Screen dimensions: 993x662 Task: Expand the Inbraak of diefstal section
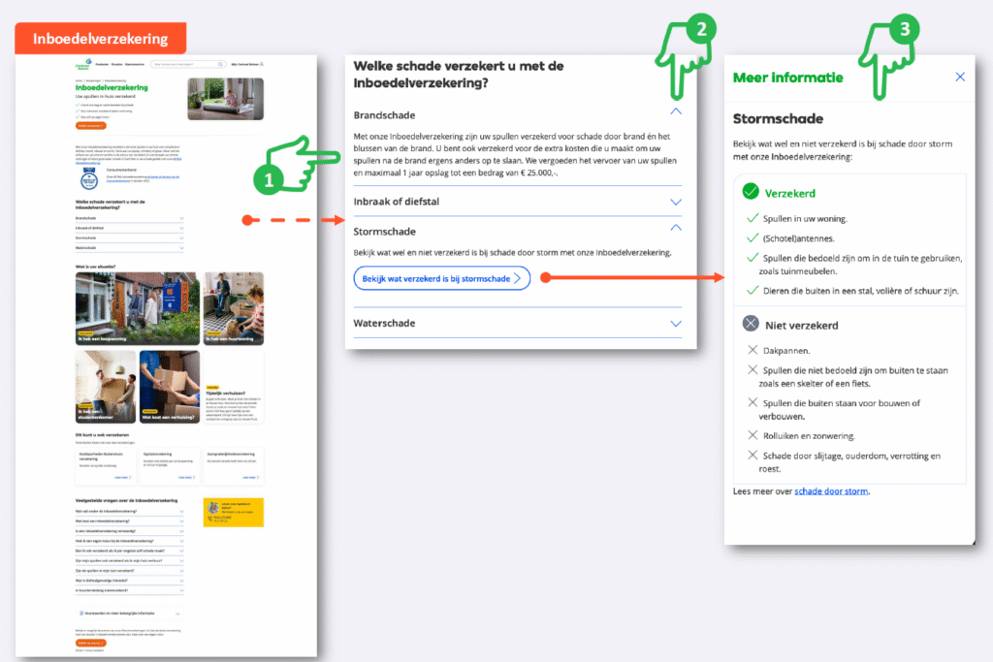click(676, 202)
